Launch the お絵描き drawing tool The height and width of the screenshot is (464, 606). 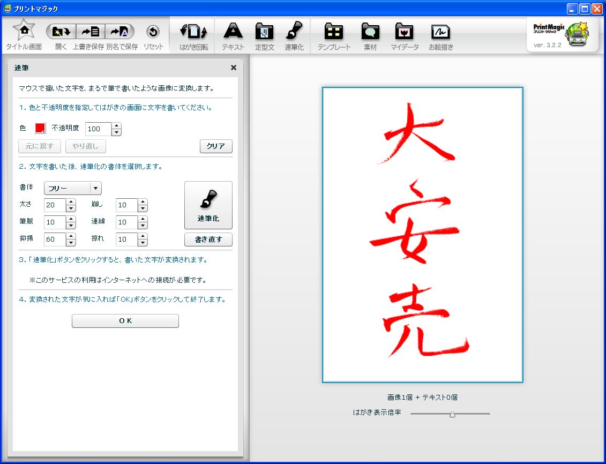440,32
